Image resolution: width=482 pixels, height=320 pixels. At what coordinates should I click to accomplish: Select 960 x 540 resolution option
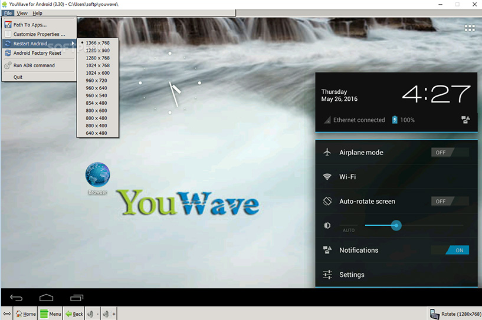98,95
